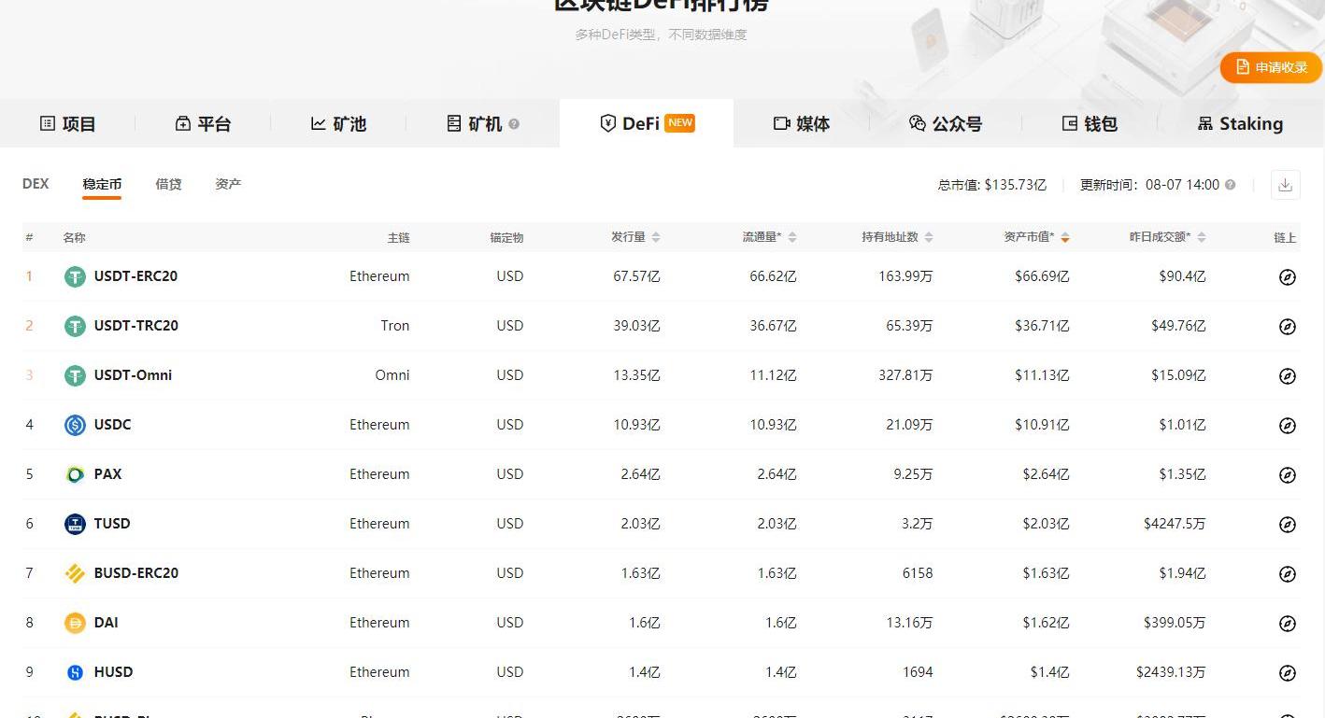Open the USDC coin link
This screenshot has height=718, width=1325.
pos(112,425)
